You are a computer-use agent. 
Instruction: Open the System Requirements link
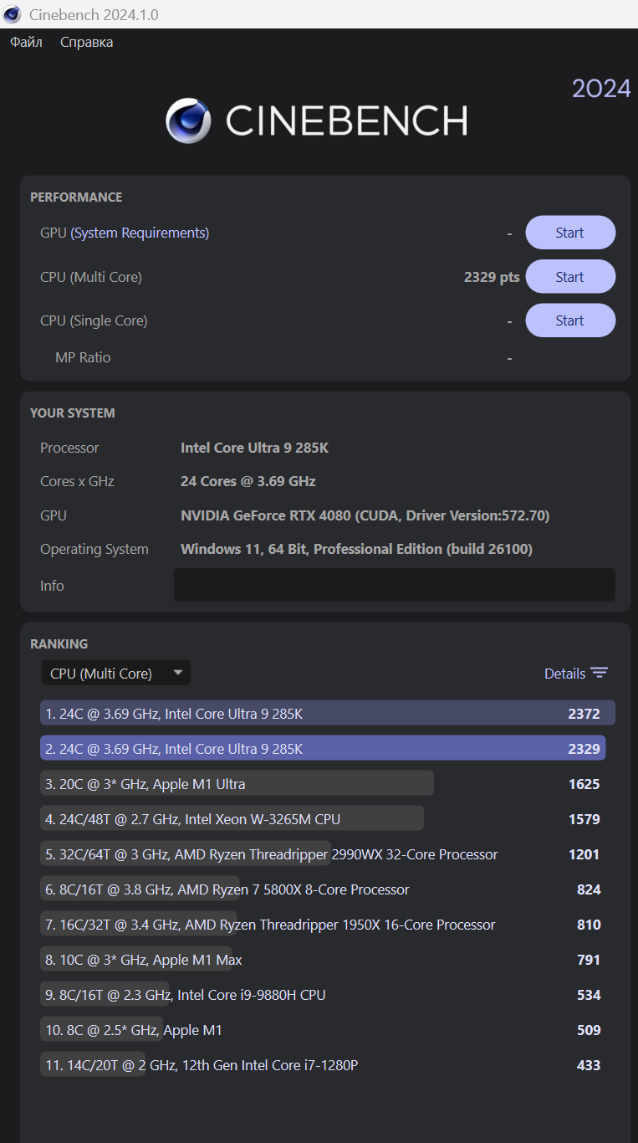coord(140,233)
